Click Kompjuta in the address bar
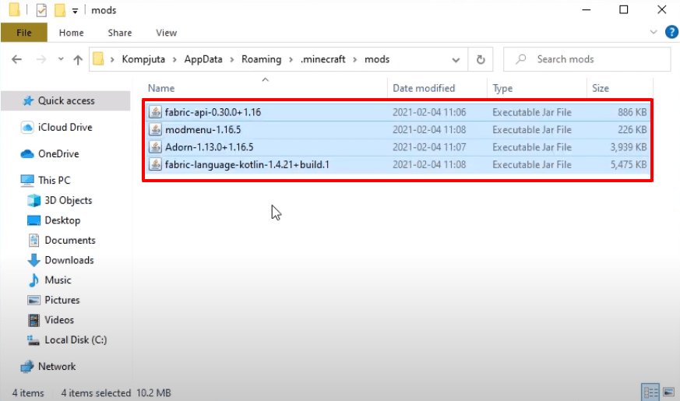 click(x=143, y=59)
